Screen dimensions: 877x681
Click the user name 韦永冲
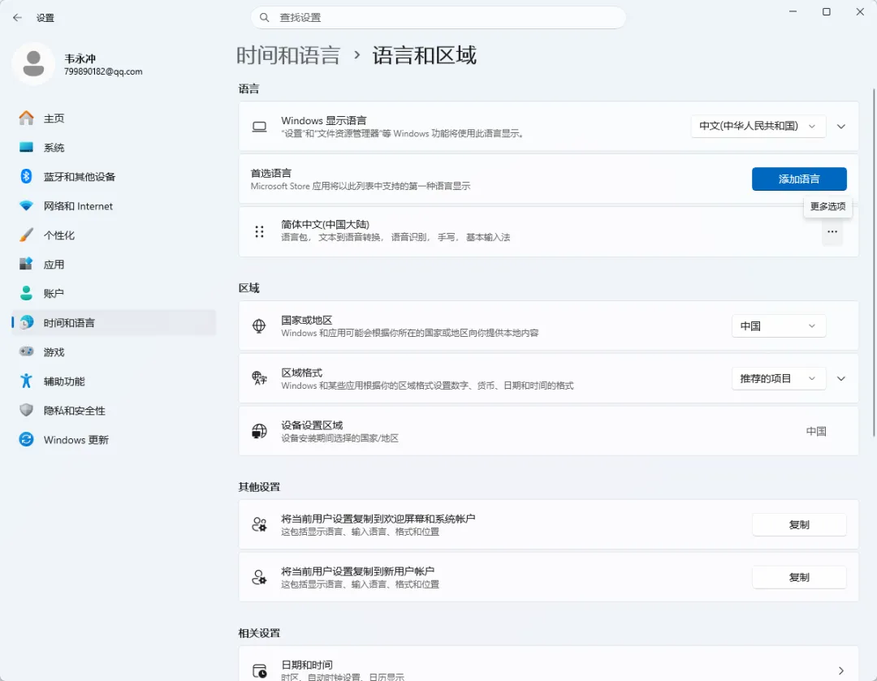[80, 58]
